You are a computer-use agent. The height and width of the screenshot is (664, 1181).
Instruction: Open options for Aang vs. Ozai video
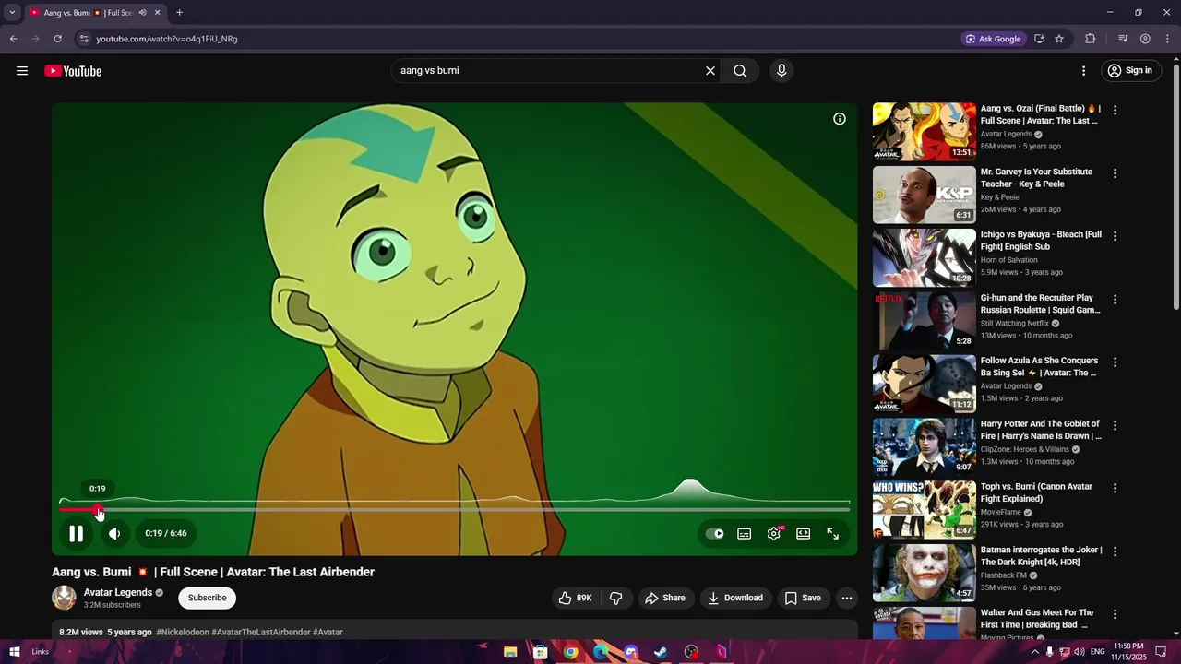[1115, 110]
